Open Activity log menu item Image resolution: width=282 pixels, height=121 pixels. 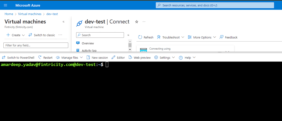89,50
